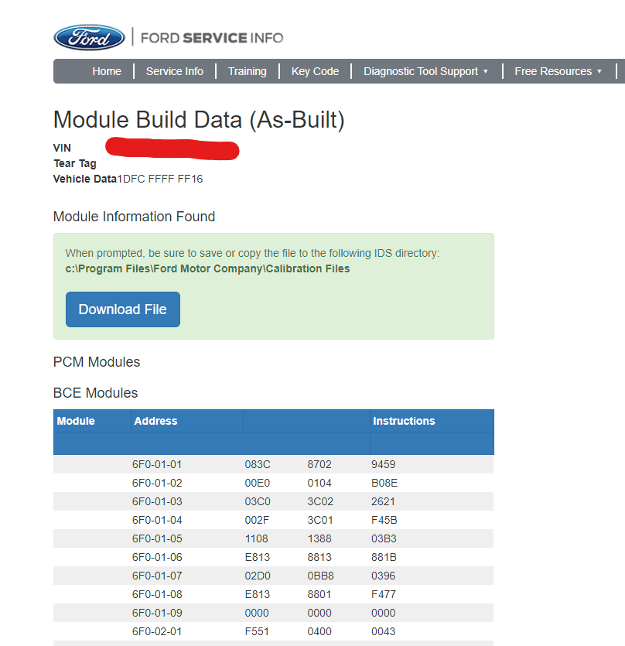The image size is (625, 646).
Task: Click value 1388 in 6F0-01-05 row
Action: (319, 538)
